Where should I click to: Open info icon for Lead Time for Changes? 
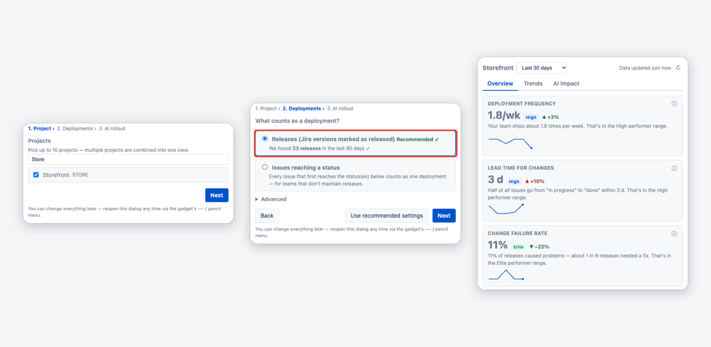coord(674,168)
